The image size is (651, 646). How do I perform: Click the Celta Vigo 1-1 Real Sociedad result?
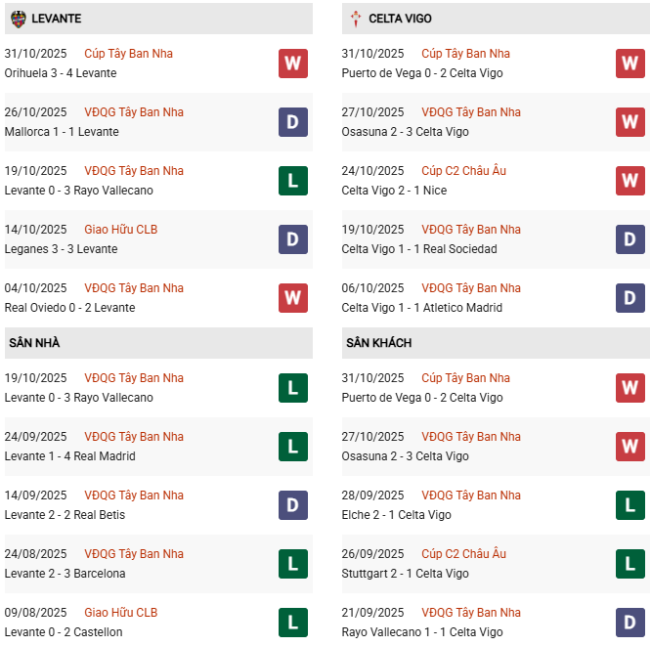(x=419, y=249)
